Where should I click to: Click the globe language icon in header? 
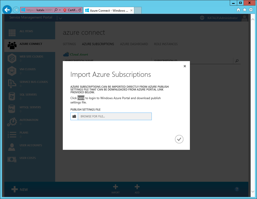click(202, 18)
